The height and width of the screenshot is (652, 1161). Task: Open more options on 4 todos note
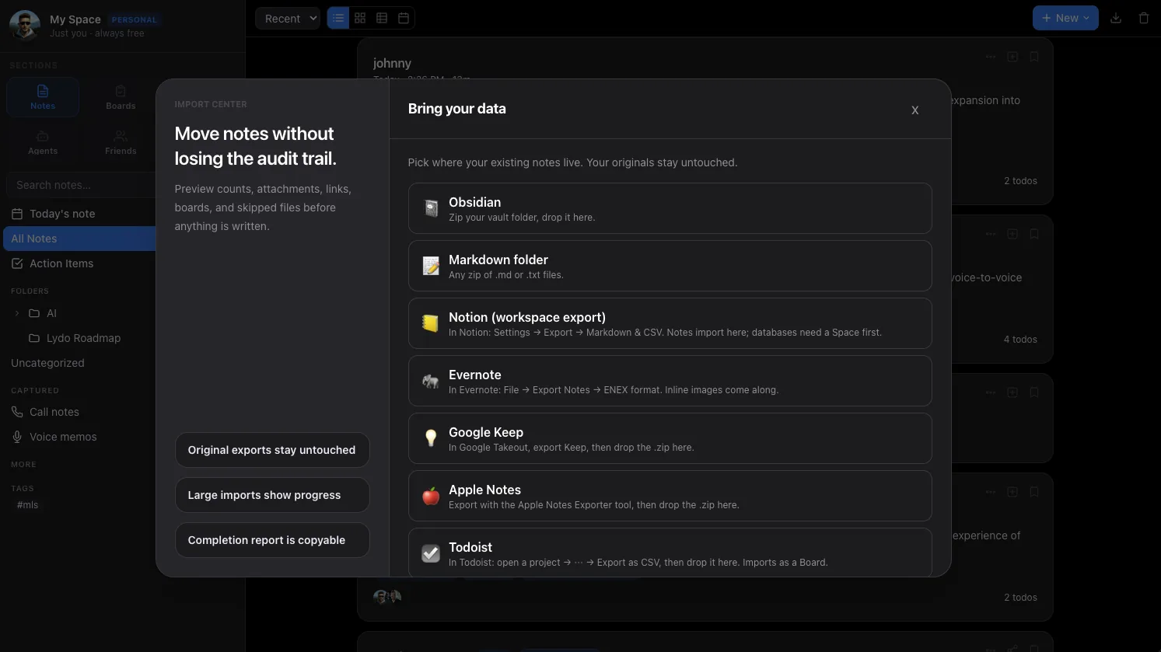(990, 234)
